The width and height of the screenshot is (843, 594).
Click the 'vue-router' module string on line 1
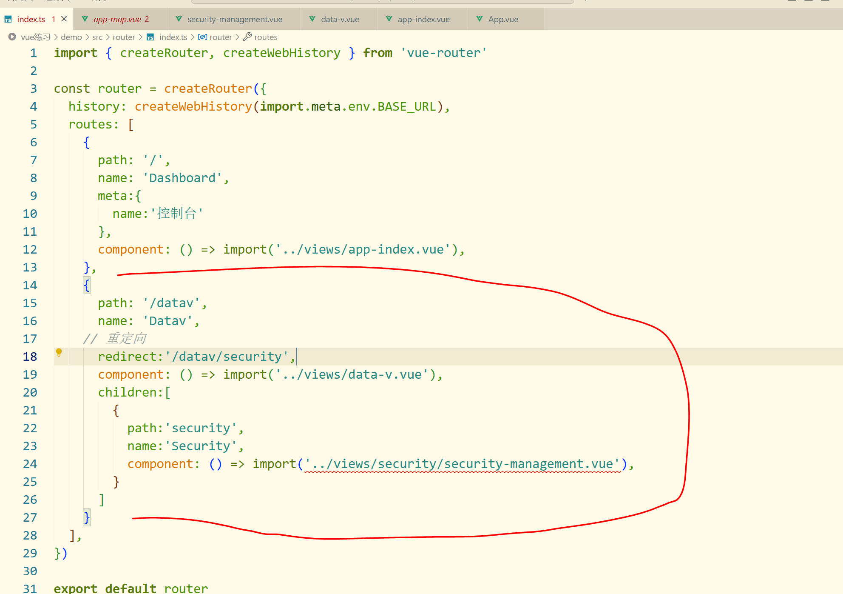(x=443, y=53)
